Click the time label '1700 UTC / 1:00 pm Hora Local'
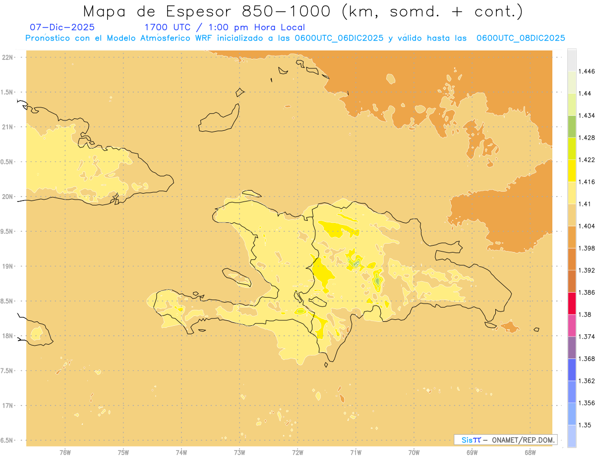 225,27
